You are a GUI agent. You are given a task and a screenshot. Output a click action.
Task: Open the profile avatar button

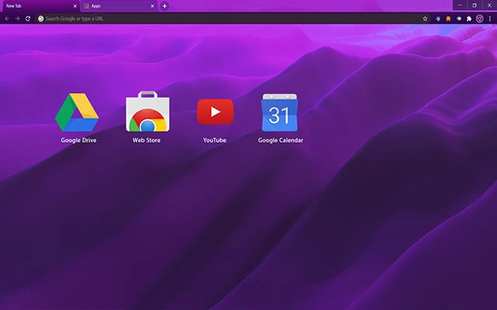[x=480, y=19]
